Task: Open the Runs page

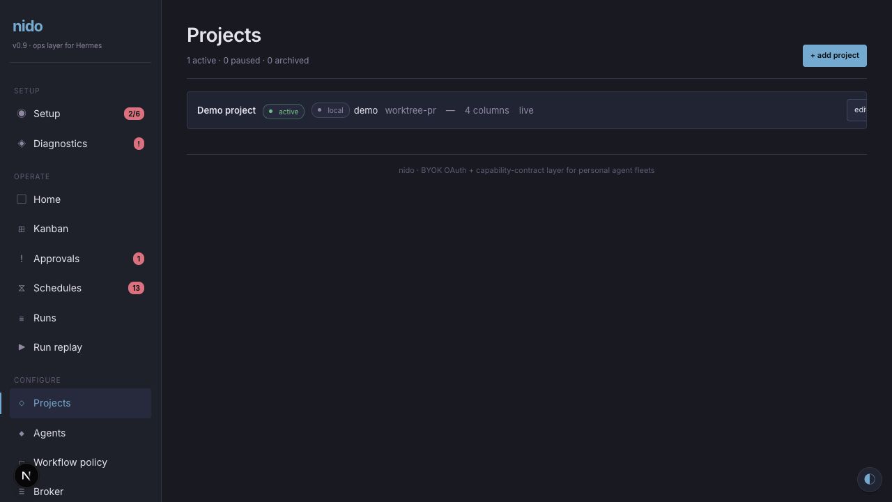Action: click(80, 318)
